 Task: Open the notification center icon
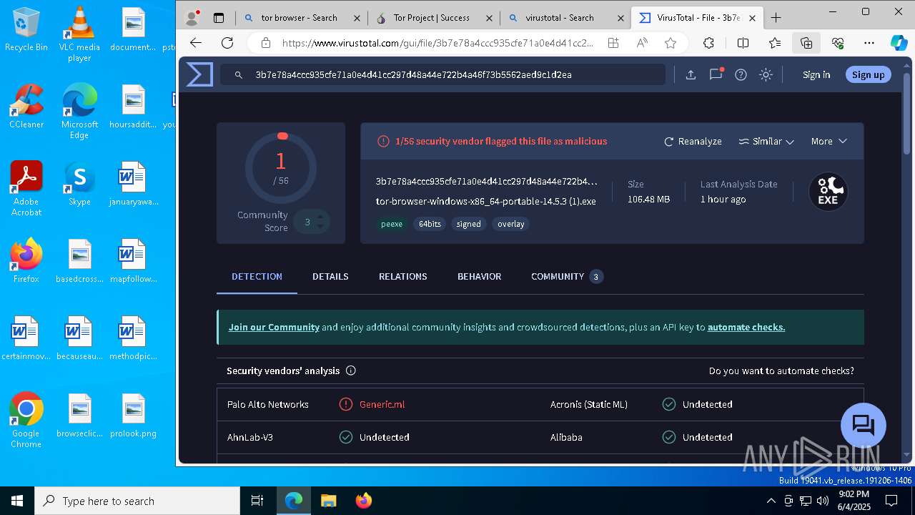[891, 501]
